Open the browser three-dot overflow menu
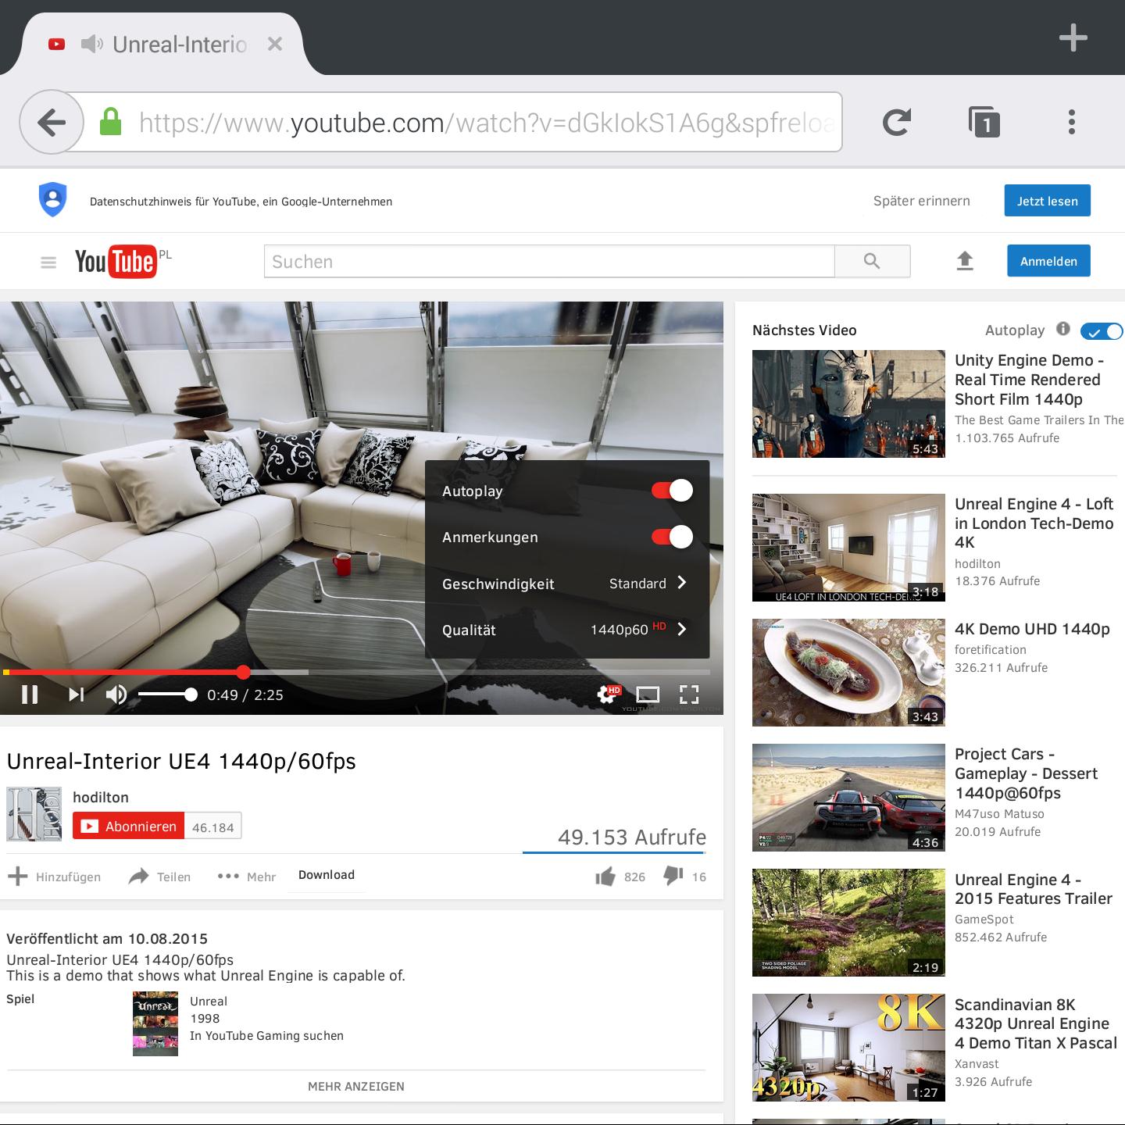The width and height of the screenshot is (1125, 1125). pos(1072,122)
